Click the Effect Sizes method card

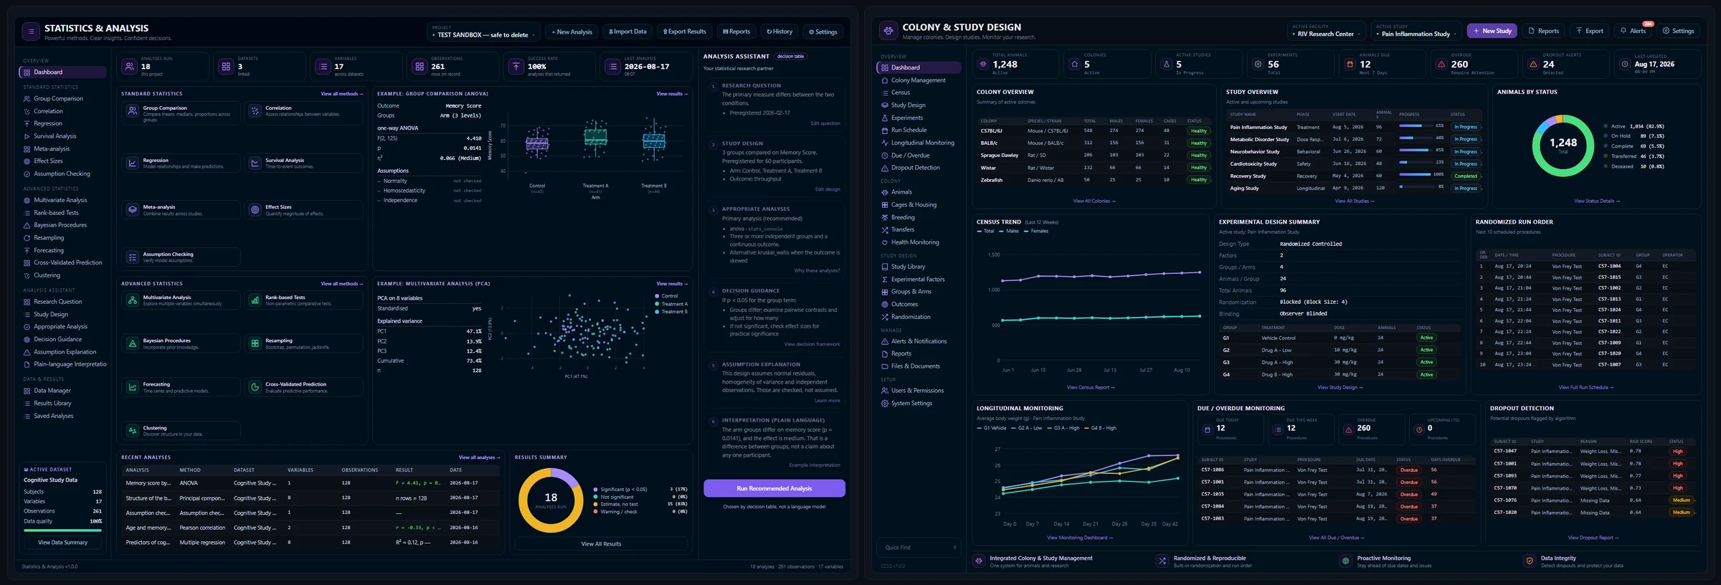(303, 210)
